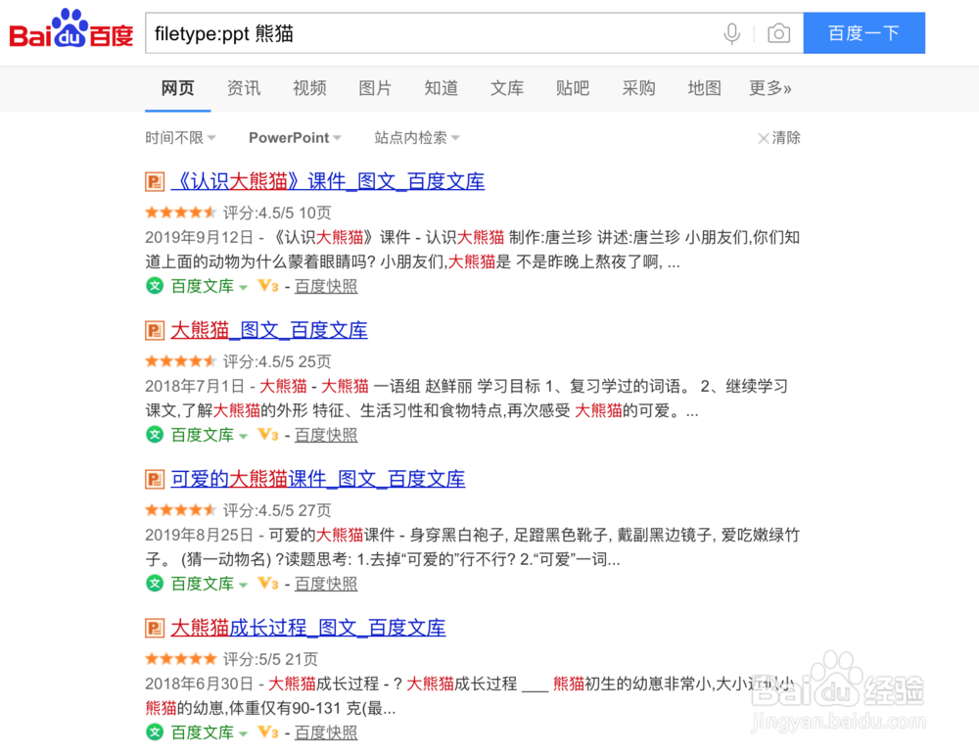
Task: Click the PPT file icon beside 《认识大熊猫》课件
Action: pos(154,181)
